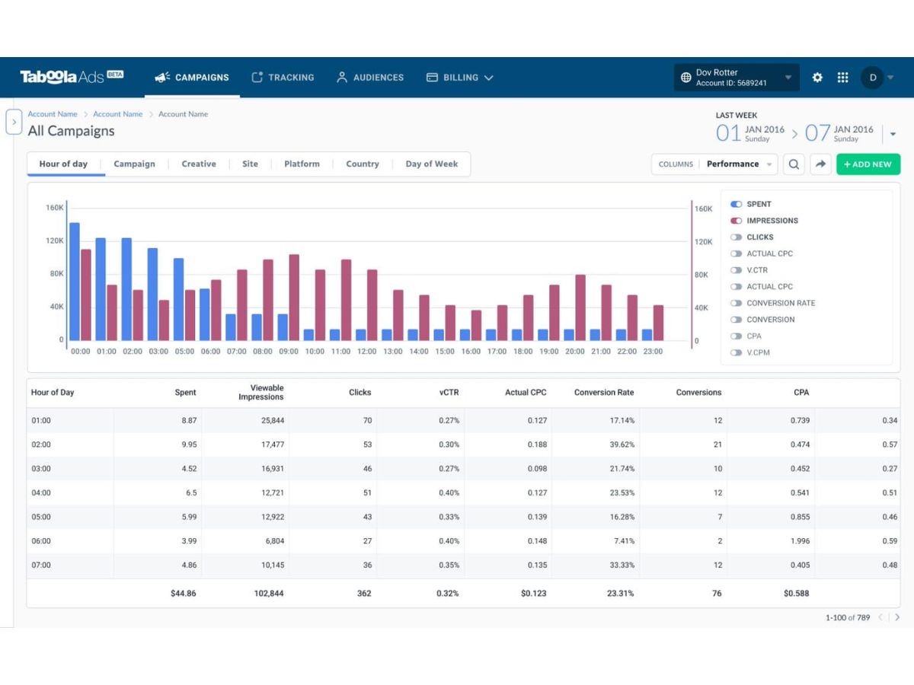Screen dimensions: 914x685
Task: Toggle the IMPRESSIONS series switch
Action: (x=736, y=221)
